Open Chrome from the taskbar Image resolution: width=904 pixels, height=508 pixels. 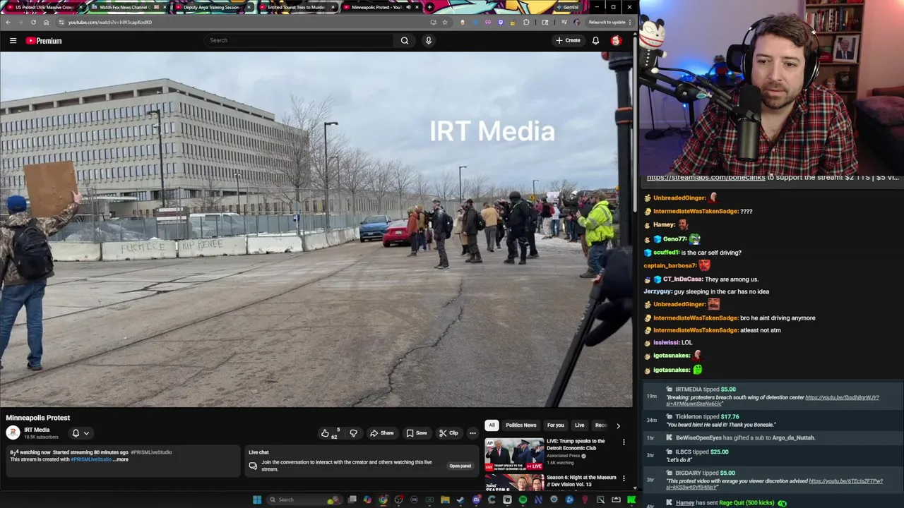click(x=383, y=500)
